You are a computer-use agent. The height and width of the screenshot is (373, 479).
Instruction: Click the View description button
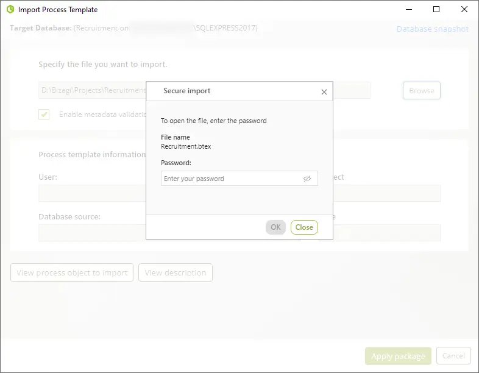click(176, 272)
